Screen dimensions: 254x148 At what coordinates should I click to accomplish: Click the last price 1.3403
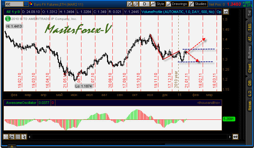click(234, 4)
